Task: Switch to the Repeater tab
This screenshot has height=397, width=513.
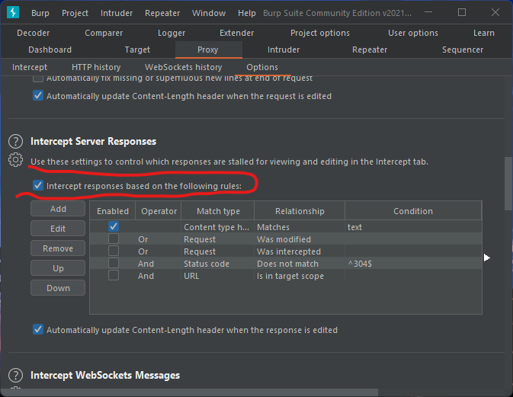Action: tap(370, 50)
